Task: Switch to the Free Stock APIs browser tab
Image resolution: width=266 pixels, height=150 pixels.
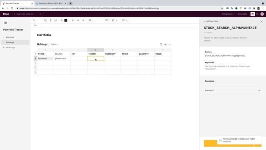Action: click(x=51, y=3)
